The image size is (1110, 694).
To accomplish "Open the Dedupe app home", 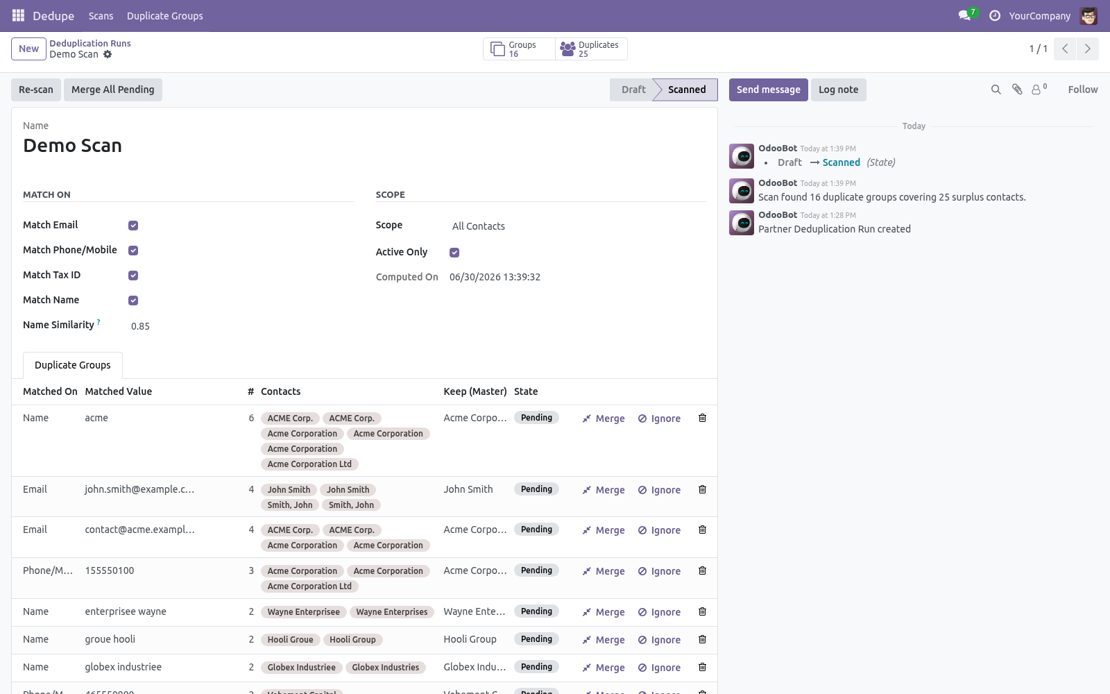I will [53, 16].
